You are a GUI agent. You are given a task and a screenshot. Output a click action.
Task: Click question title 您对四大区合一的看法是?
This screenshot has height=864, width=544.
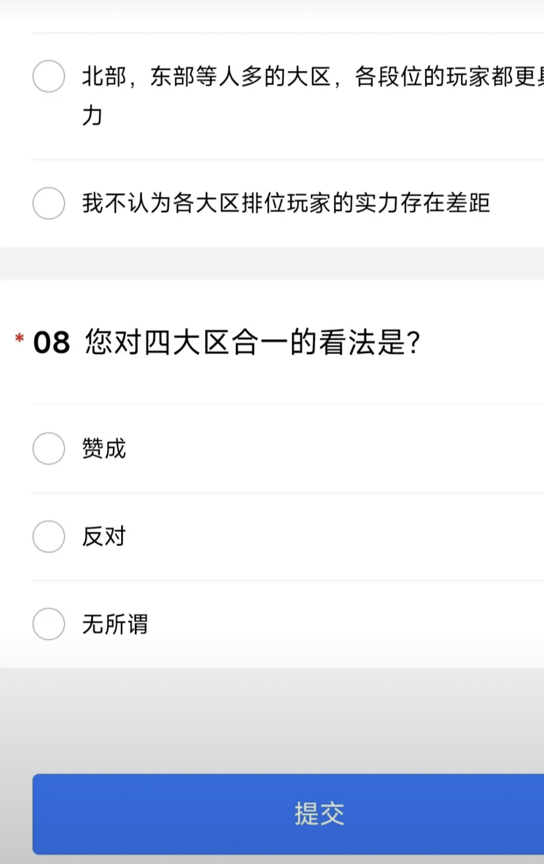pos(252,343)
